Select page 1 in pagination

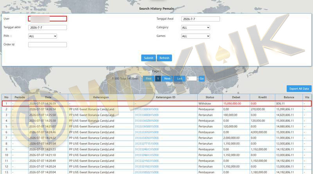coord(158,79)
